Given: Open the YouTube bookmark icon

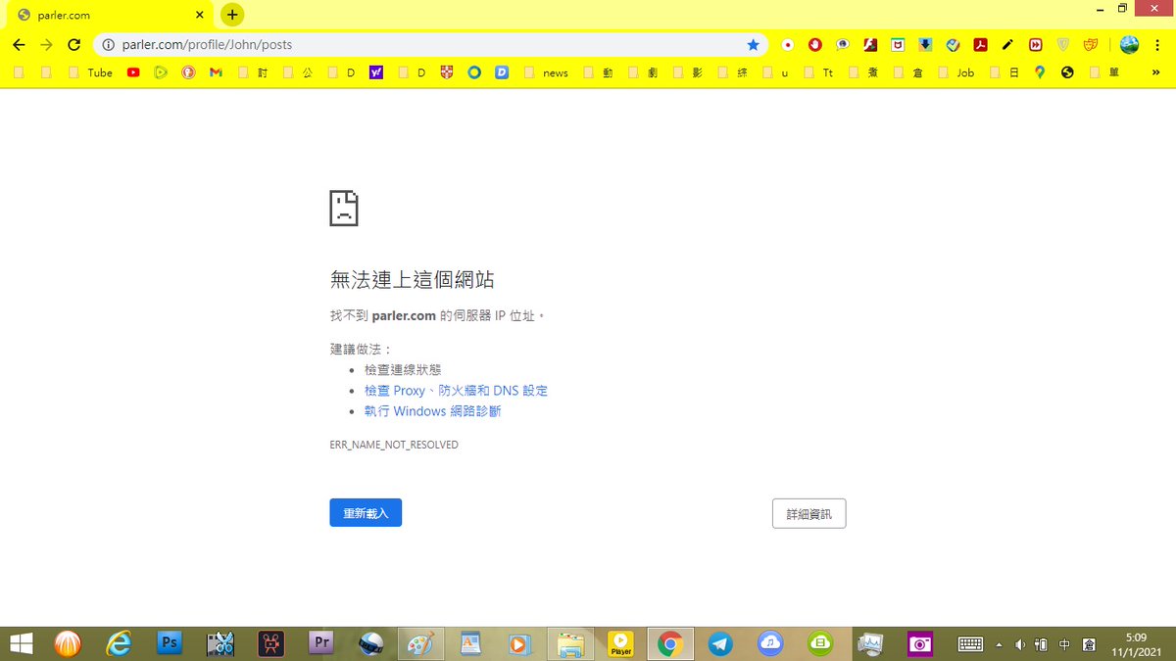Looking at the screenshot, I should [x=133, y=71].
